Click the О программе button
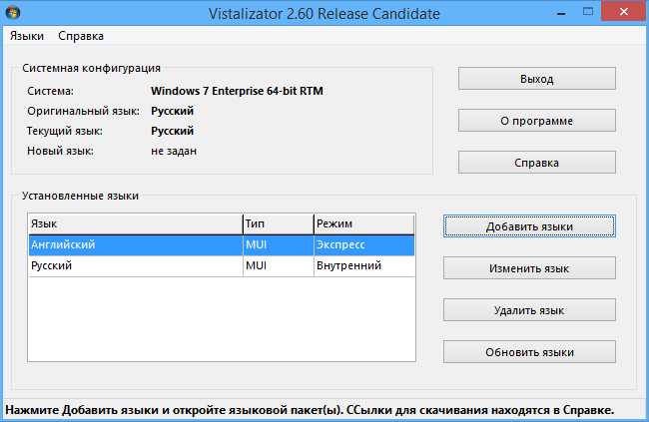 tap(536, 121)
